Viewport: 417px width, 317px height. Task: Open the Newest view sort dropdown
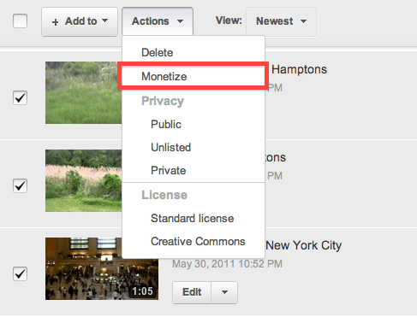tap(281, 21)
